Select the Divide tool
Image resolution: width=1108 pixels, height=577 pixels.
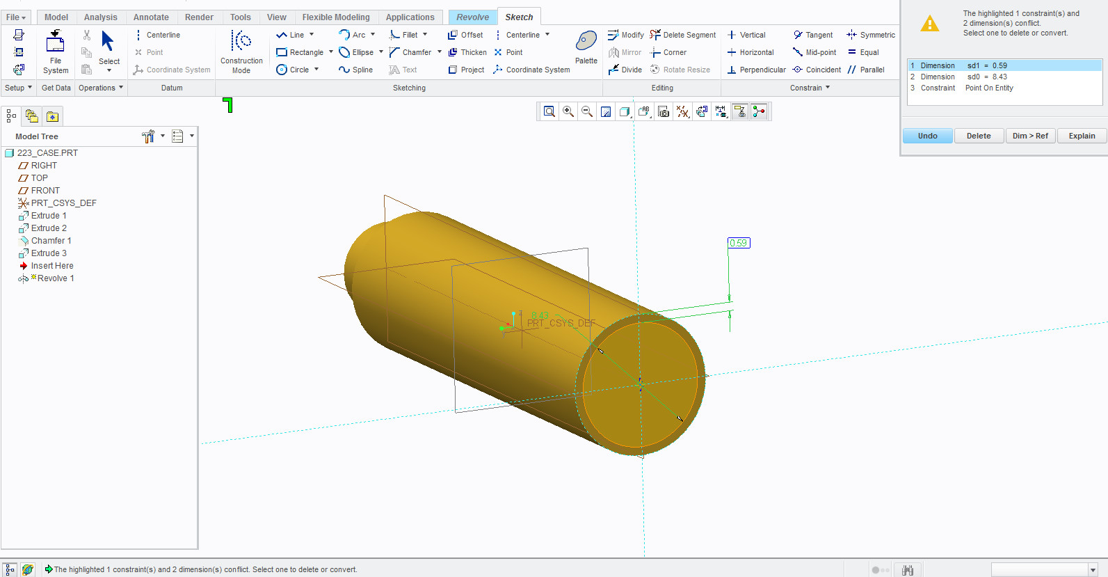625,70
